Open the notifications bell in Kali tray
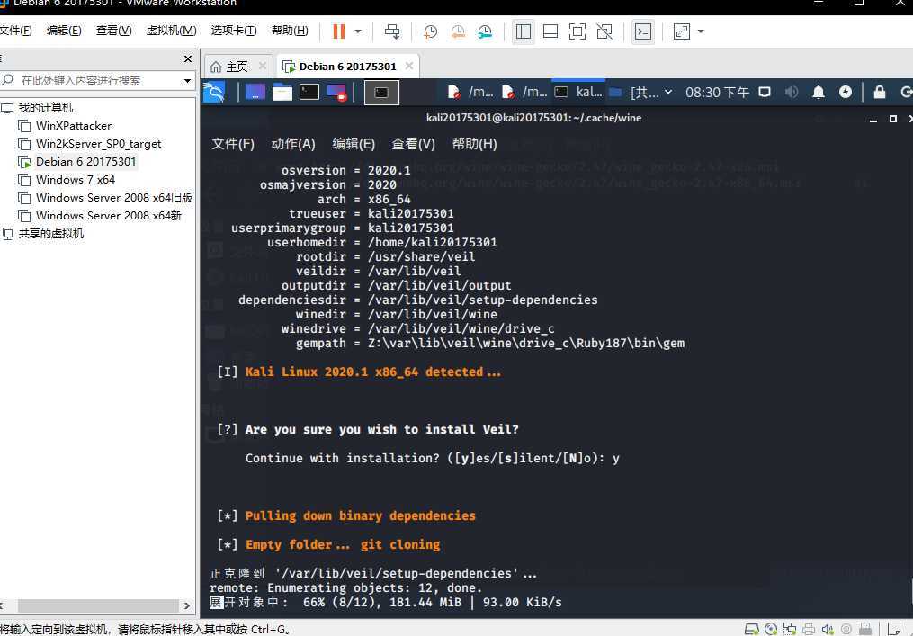Screen dimensions: 913x636 (x=818, y=92)
